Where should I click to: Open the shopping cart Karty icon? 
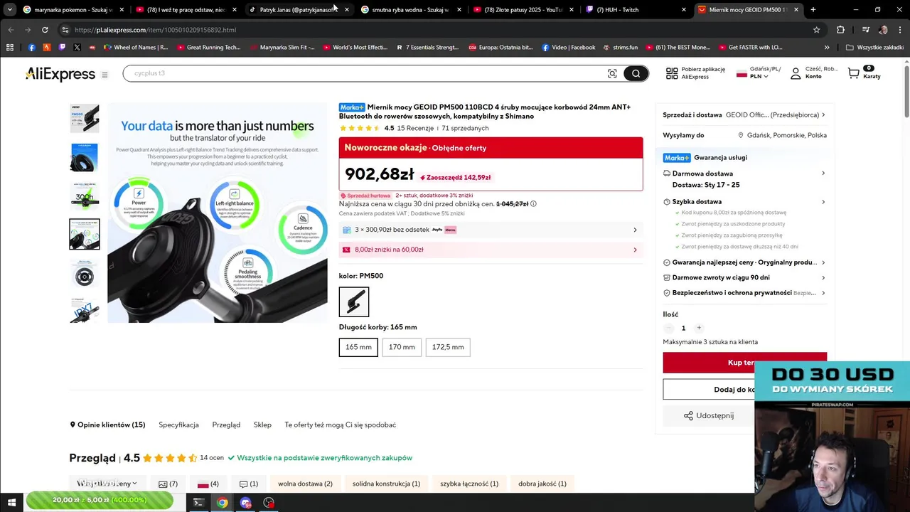[854, 73]
